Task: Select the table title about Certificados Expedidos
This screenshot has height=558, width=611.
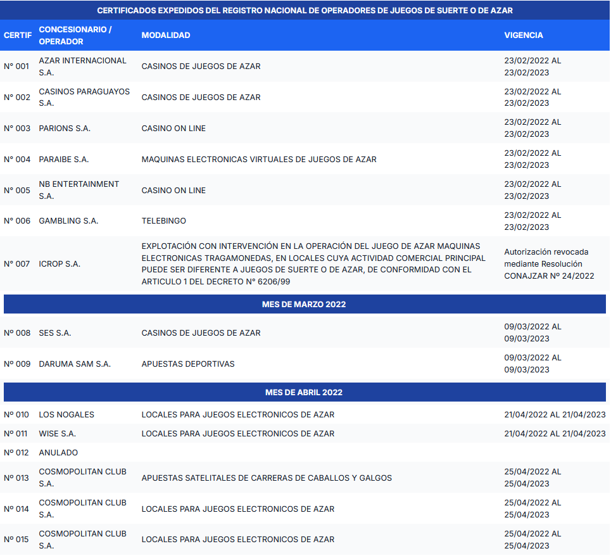Action: tap(305, 11)
